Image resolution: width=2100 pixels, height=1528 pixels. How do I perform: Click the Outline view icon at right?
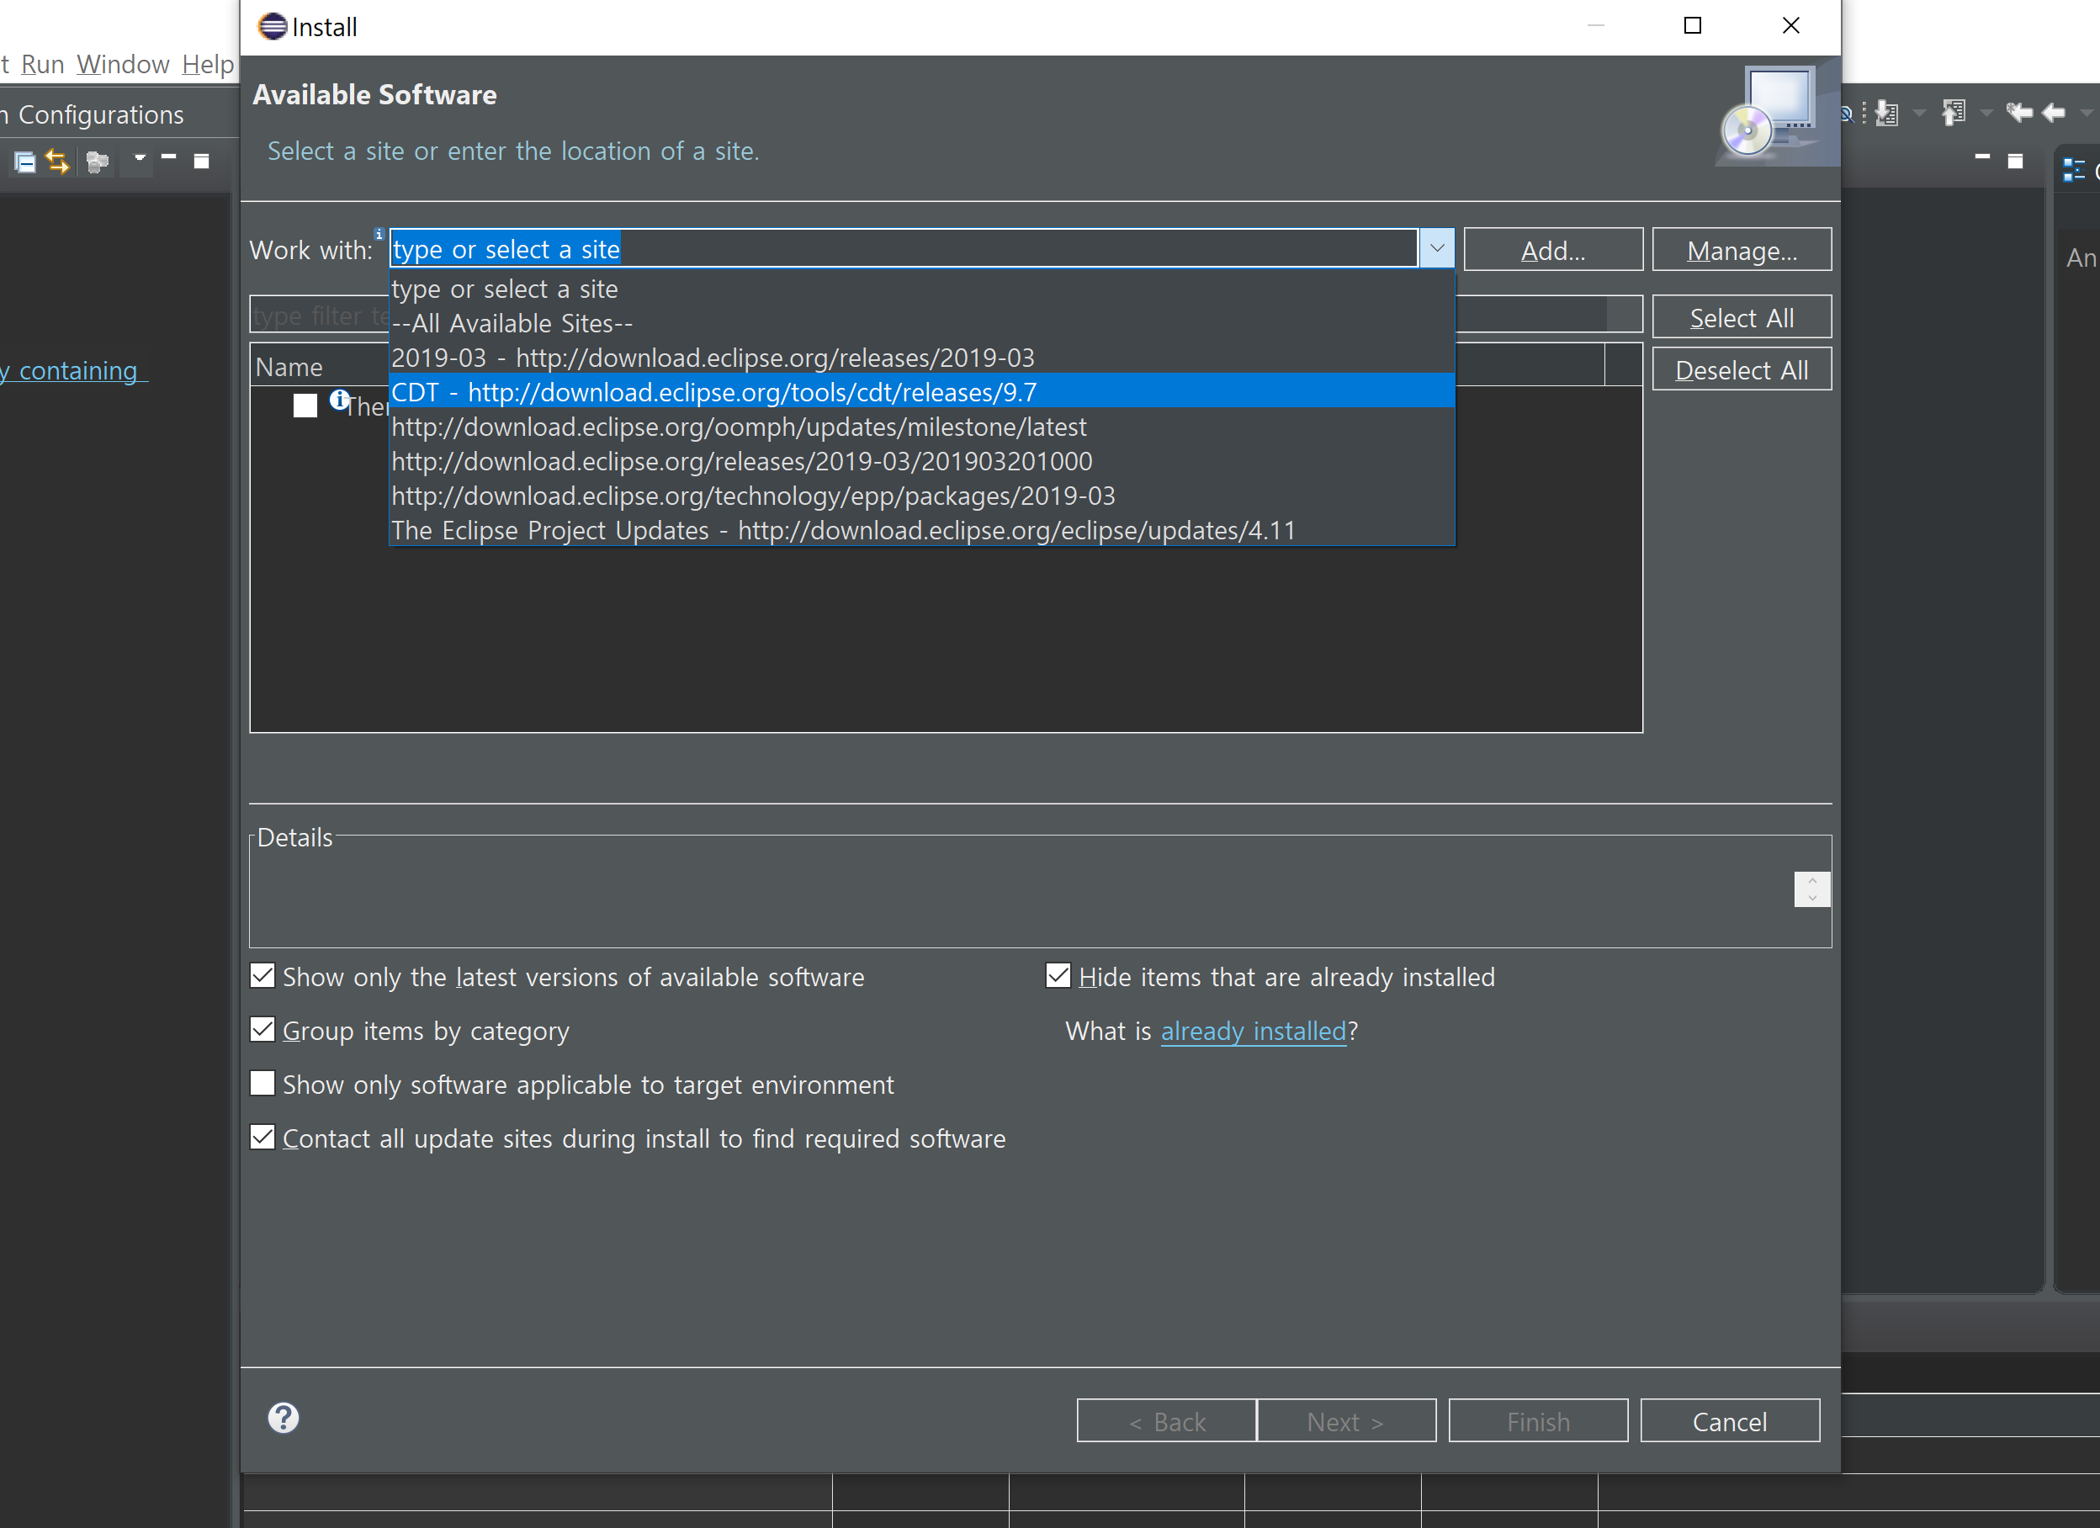tap(2074, 171)
